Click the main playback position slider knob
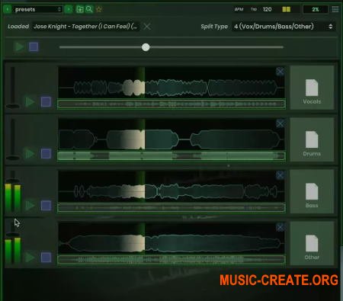Viewport: 343px width, 301px height. click(x=146, y=47)
